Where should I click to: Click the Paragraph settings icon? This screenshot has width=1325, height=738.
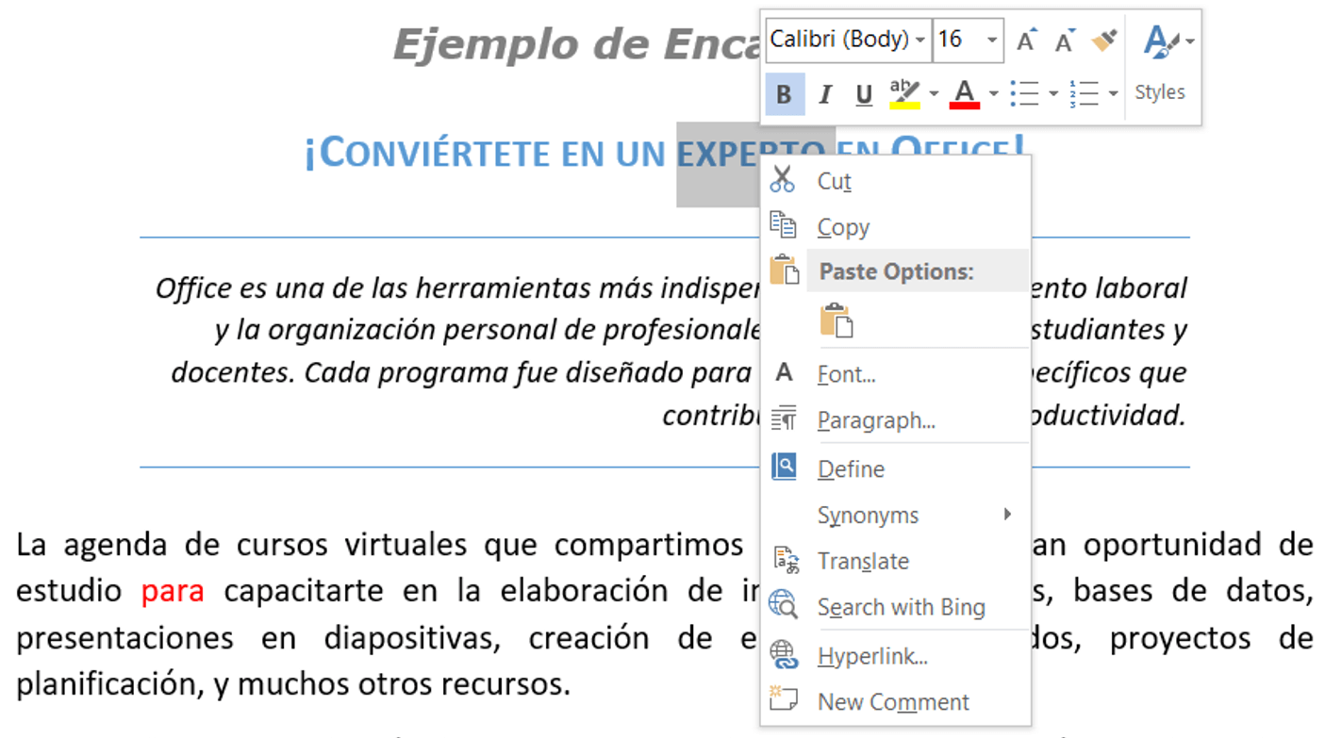[x=784, y=418]
